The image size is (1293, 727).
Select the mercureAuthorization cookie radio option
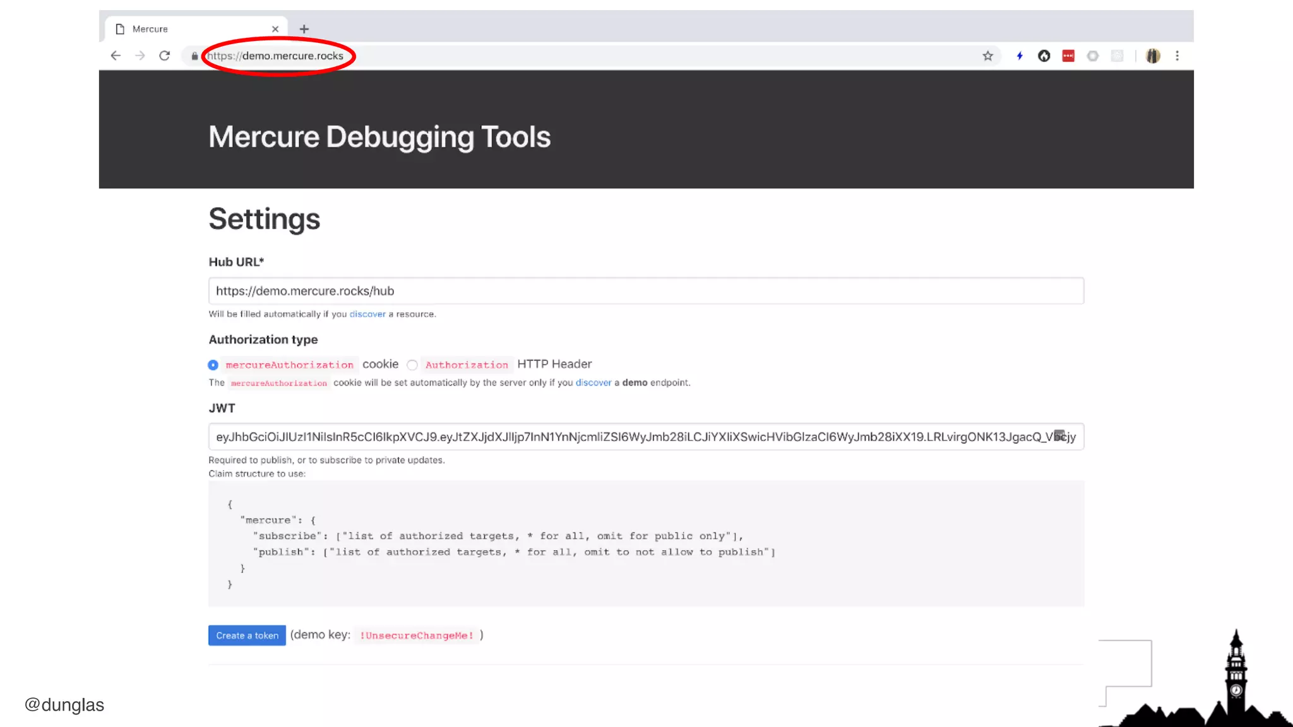pos(213,365)
